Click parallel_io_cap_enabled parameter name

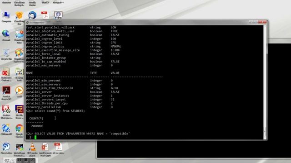pos(45,62)
